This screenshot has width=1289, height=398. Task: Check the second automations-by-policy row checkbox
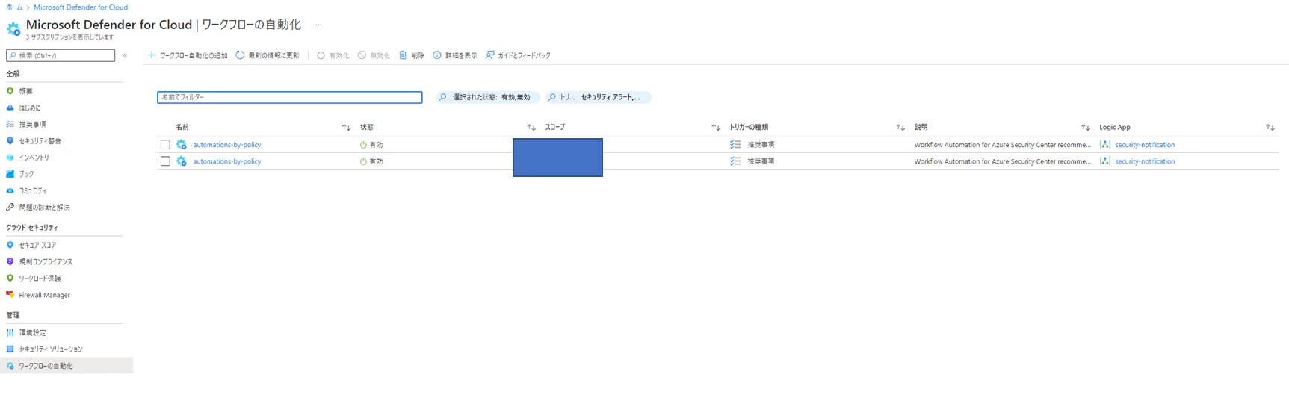(165, 161)
